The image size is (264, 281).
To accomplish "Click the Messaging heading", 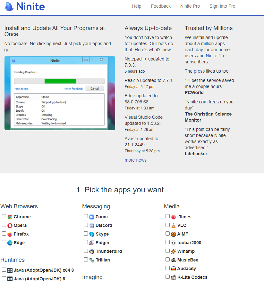I will [x=96, y=207].
